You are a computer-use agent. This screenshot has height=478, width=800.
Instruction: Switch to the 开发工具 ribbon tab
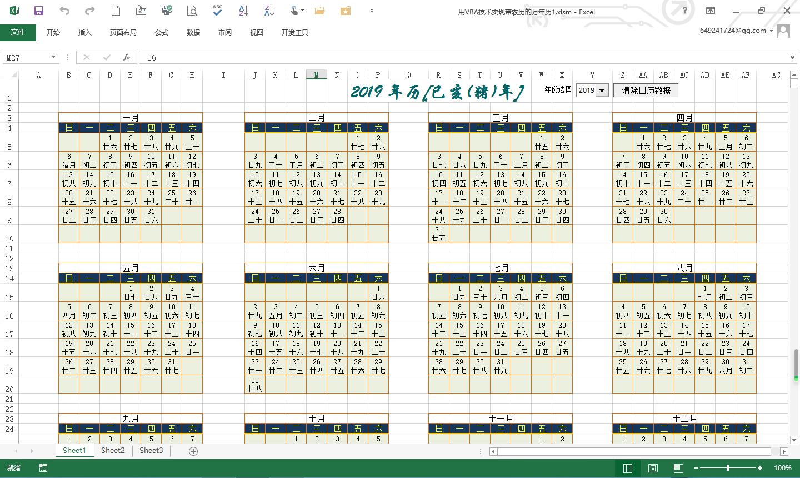[294, 32]
